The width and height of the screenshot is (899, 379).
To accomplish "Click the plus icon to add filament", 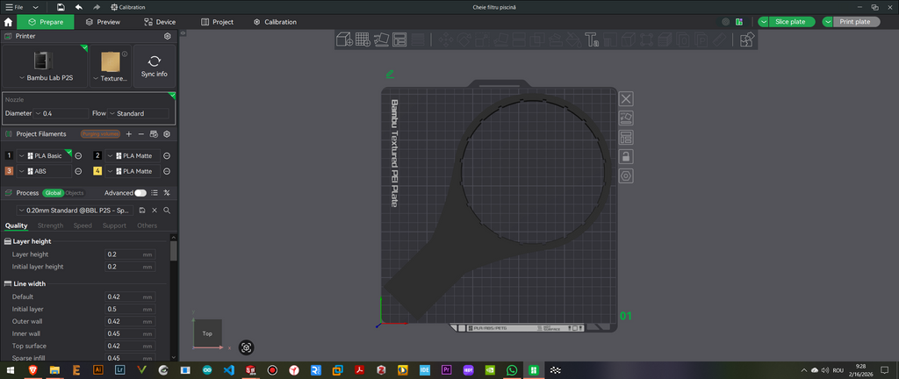I will coord(129,134).
